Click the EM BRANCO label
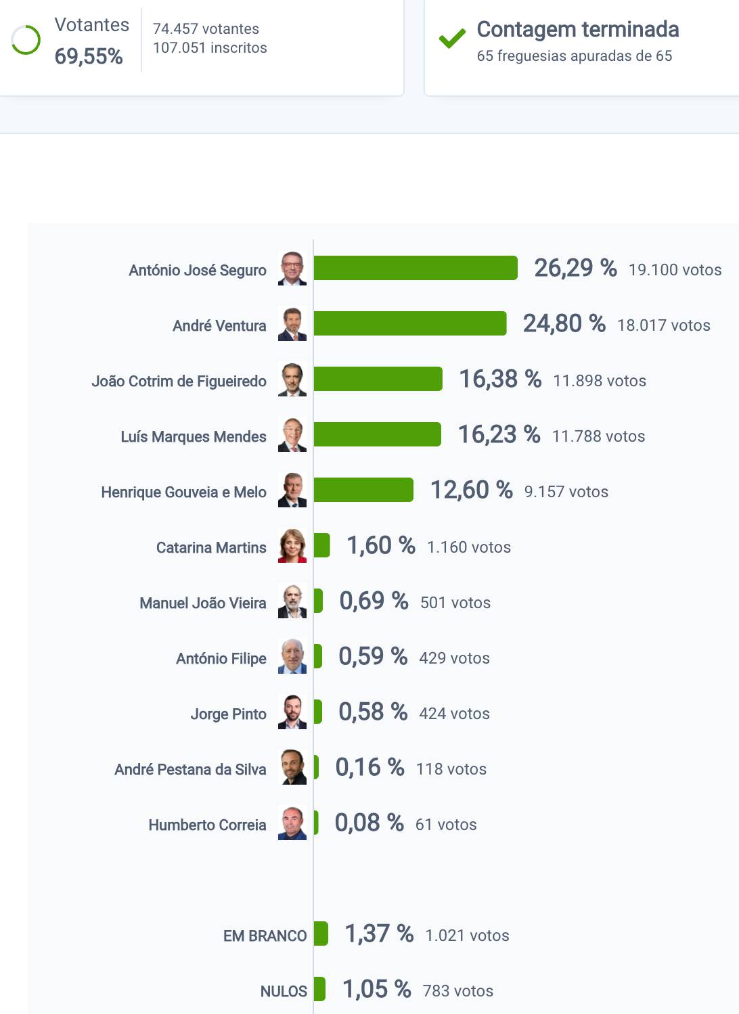739x1014 pixels. 265,936
